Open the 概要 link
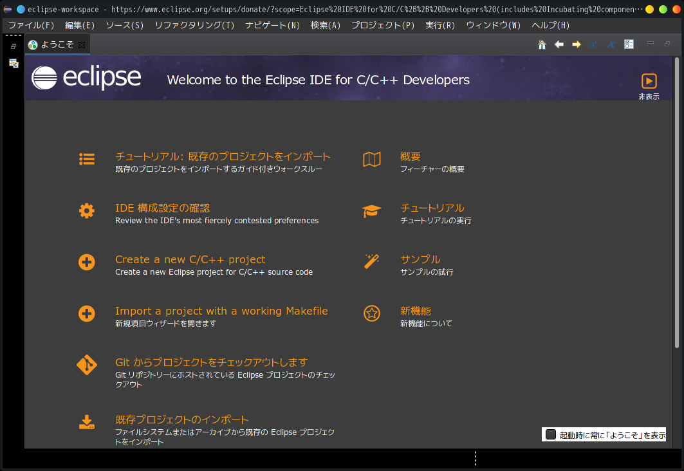Screen dimensions: 684x471 (411, 156)
